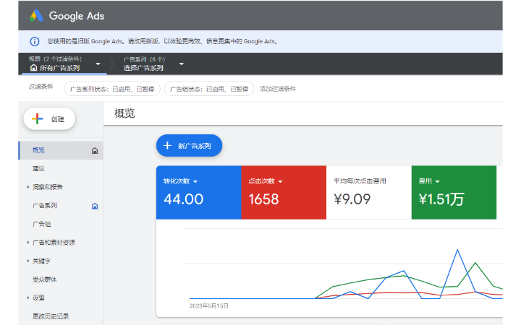Open the 点击次数 metric dropdown
Viewport: 521px width, 325px height.
[x=280, y=181]
